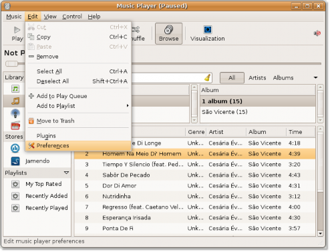
Task: Filter search by Albums
Action: tap(283, 78)
